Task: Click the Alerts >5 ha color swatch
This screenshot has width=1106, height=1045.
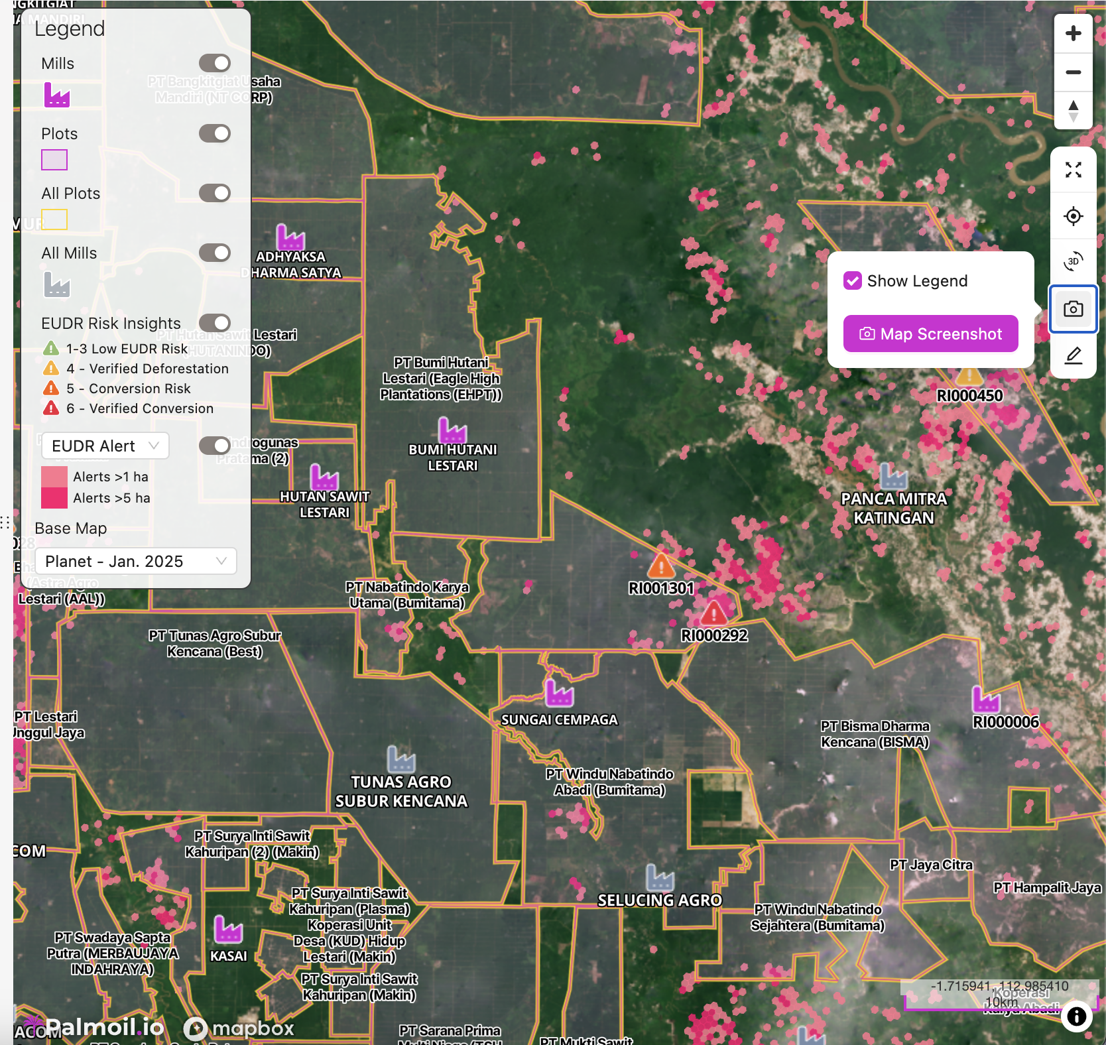Action: (x=54, y=498)
